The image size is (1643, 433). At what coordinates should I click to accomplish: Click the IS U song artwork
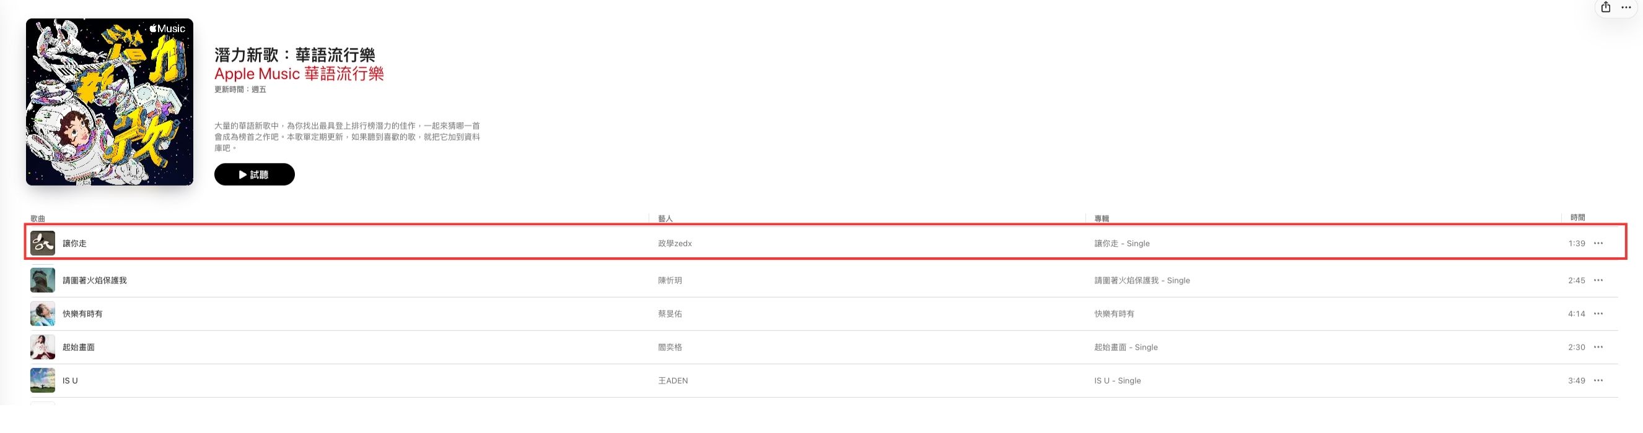[43, 381]
